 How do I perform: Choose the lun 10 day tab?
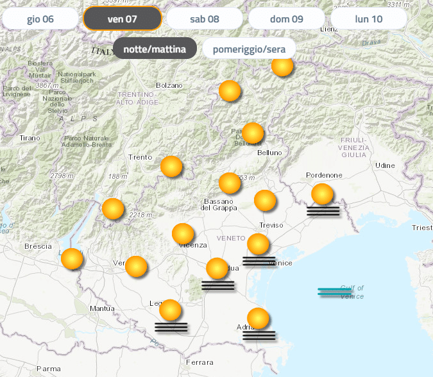[x=369, y=19]
